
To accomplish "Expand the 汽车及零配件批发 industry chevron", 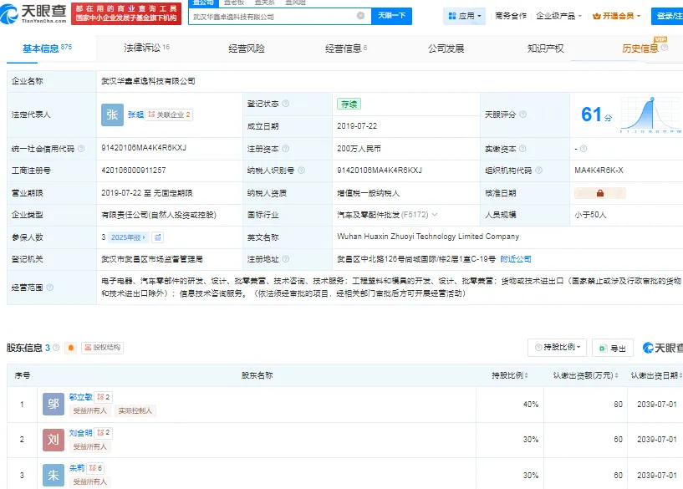I will [x=434, y=215].
